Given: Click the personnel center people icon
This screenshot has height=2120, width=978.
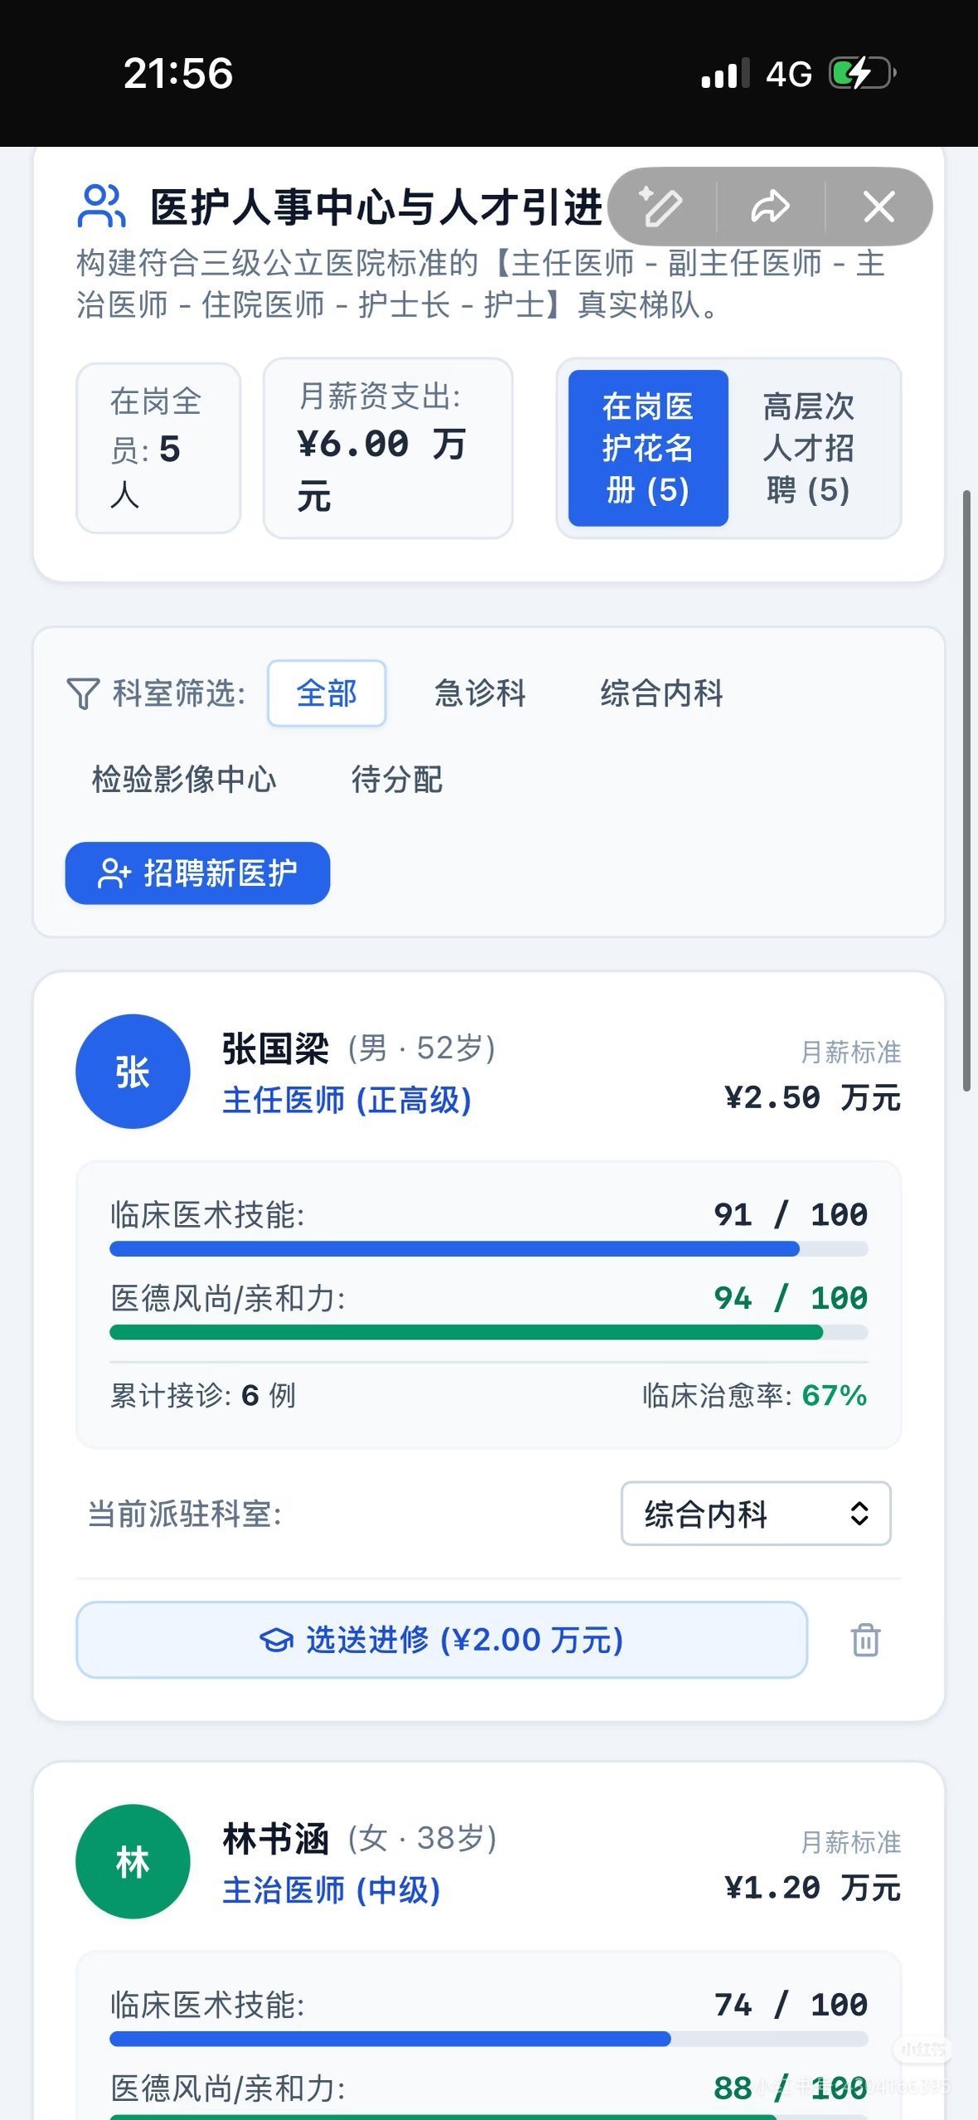Looking at the screenshot, I should [x=102, y=206].
